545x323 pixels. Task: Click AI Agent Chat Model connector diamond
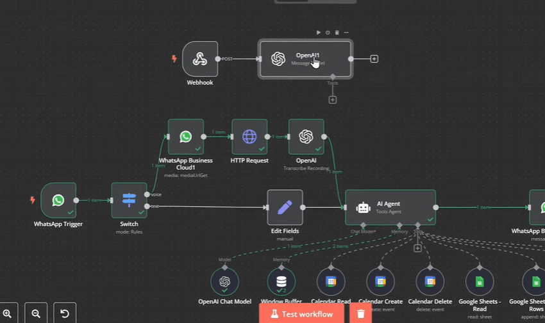(x=363, y=225)
